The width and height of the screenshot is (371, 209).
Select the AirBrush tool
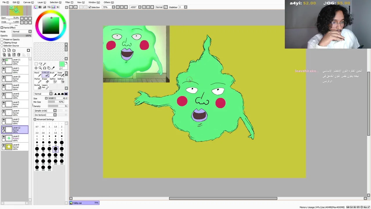[x=45, y=74]
